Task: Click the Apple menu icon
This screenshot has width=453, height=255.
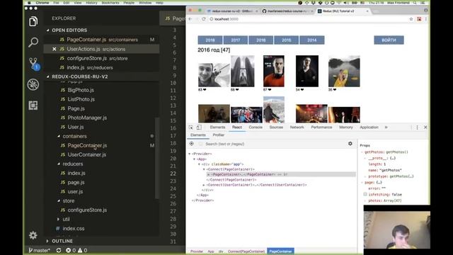Action: (29, 3)
